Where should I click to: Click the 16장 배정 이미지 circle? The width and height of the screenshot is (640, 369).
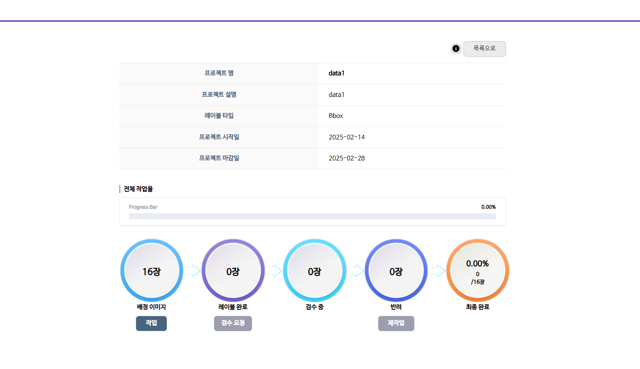click(x=152, y=271)
